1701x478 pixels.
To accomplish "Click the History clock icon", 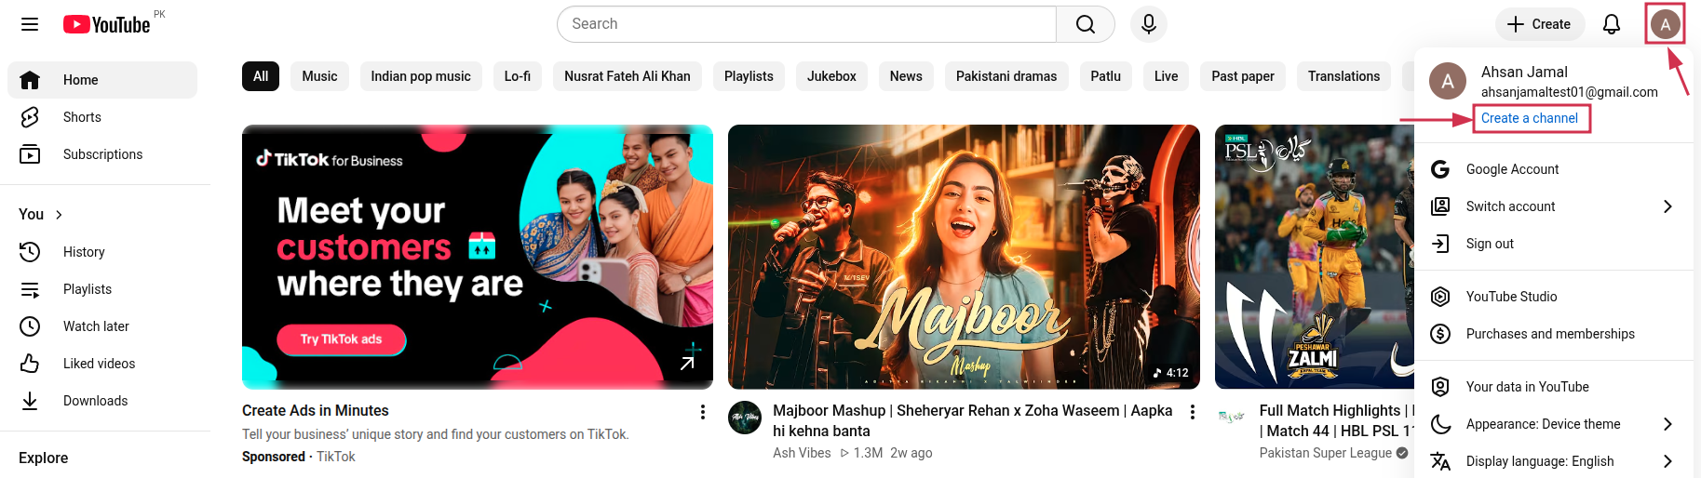I will tap(30, 252).
